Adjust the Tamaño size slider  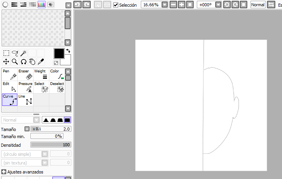(51, 129)
